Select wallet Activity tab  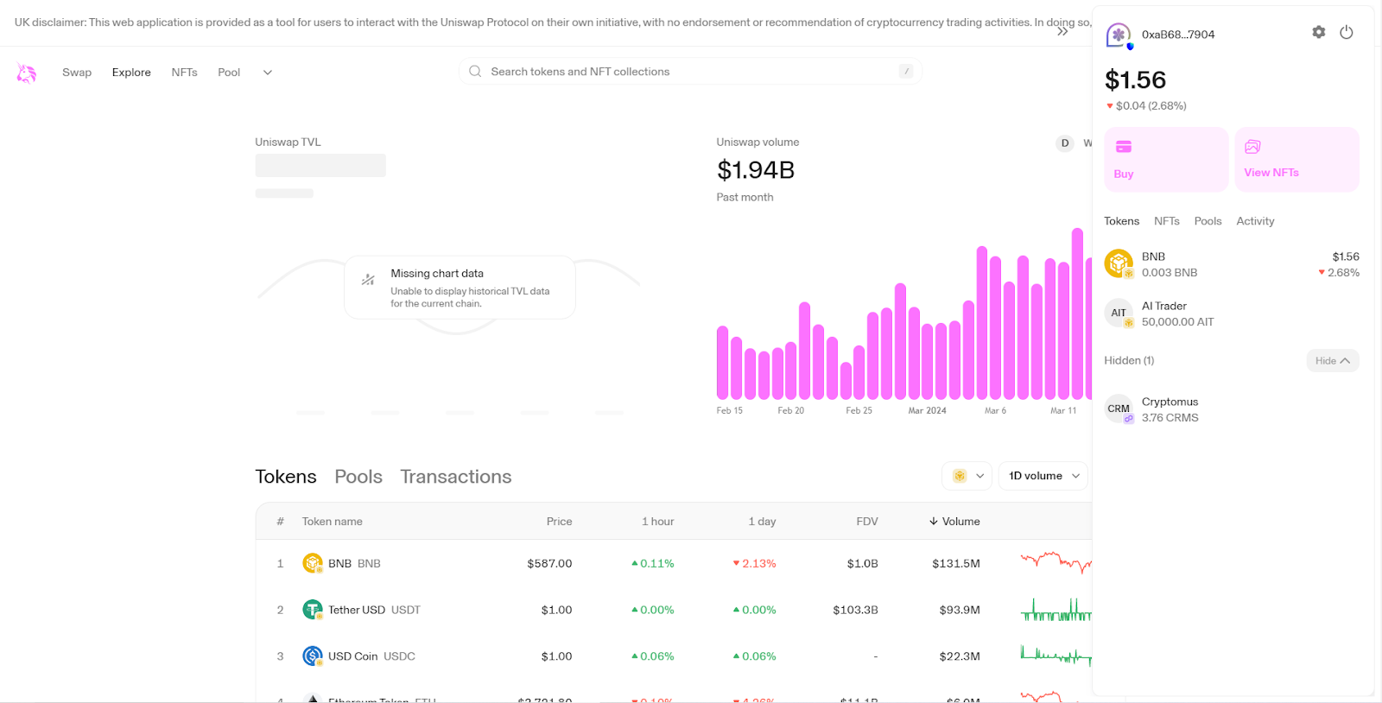coord(1255,221)
